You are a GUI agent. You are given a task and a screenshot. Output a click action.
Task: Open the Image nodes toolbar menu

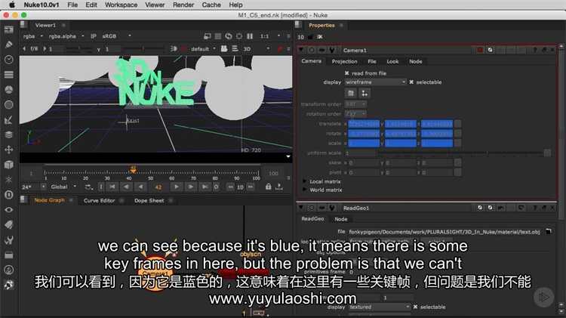[x=8, y=29]
